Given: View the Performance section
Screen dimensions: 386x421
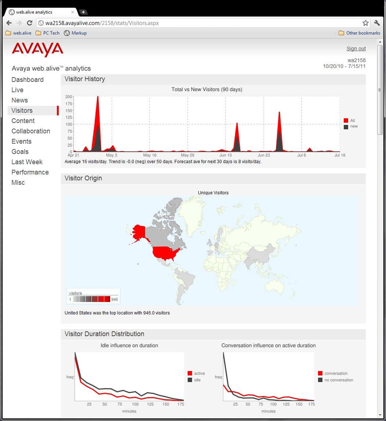Looking at the screenshot, I should 30,172.
